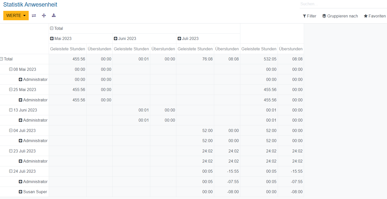387x199 pixels.
Task: Collapse the 13 Juni 2023 row
Action: tap(23, 110)
